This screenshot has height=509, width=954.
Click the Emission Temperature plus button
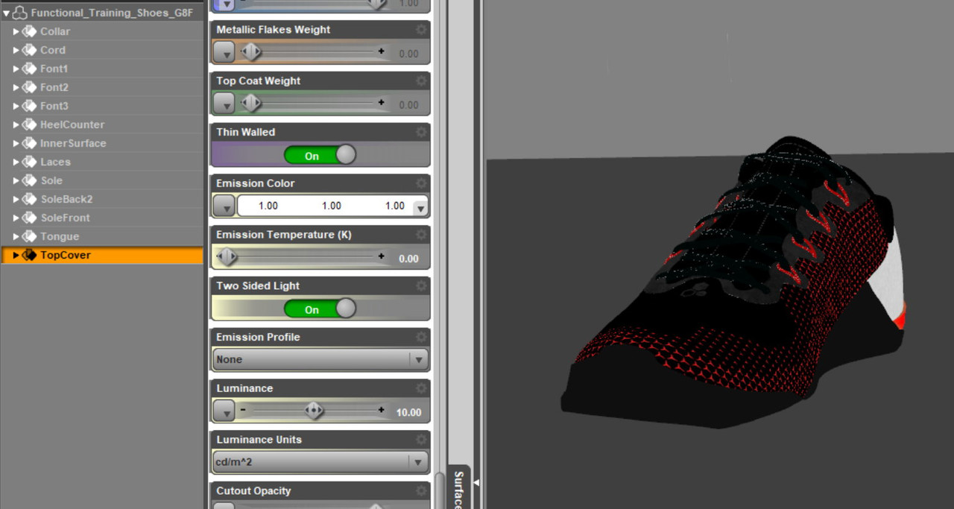[382, 256]
